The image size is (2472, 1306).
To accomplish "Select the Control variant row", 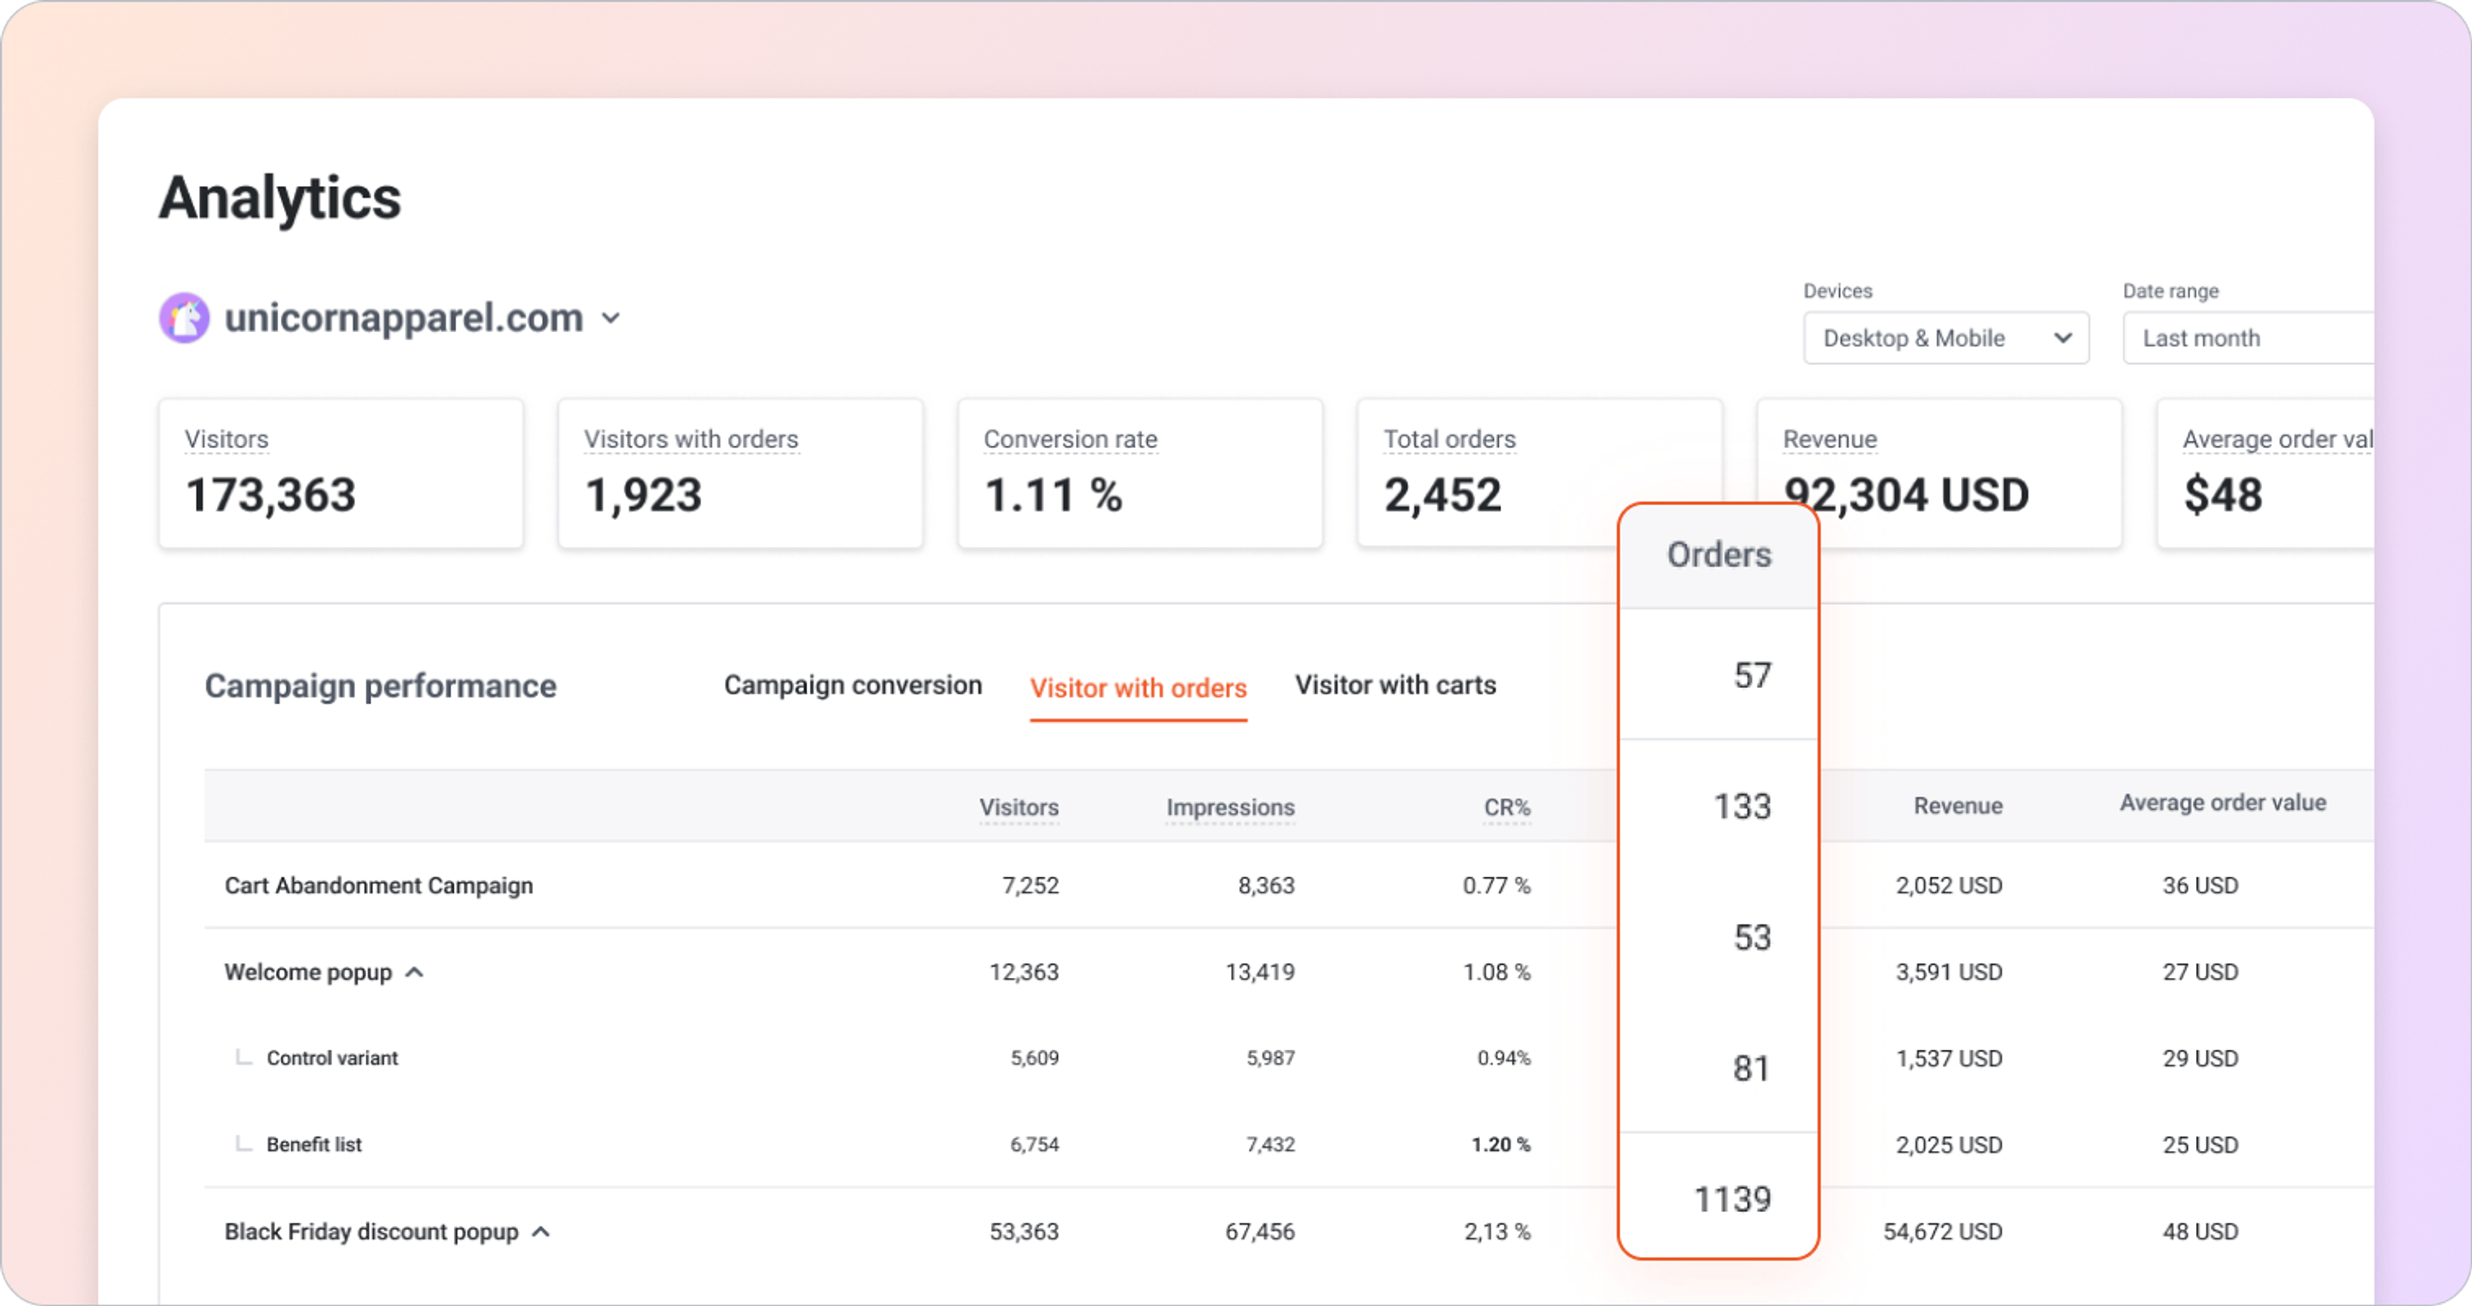I will (x=332, y=1058).
